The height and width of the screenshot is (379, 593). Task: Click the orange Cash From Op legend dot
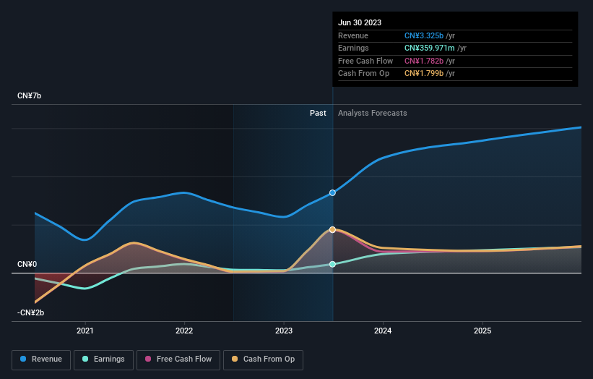235,359
